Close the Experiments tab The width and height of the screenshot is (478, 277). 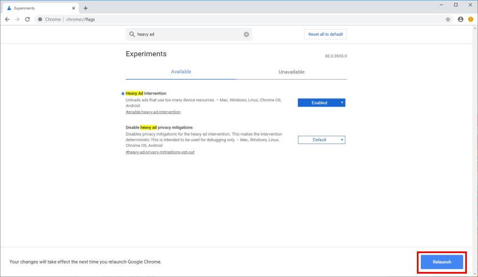(73, 8)
